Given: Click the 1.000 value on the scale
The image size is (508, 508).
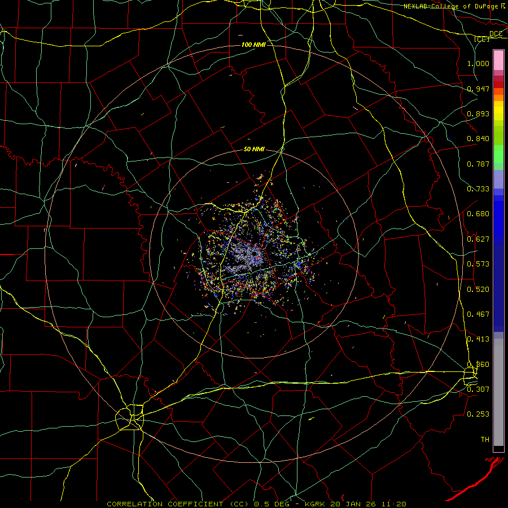Looking at the screenshot, I should point(478,63).
